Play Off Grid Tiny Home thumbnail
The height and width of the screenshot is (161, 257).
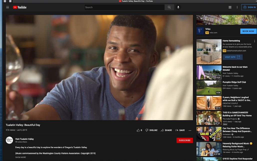tap(209, 118)
